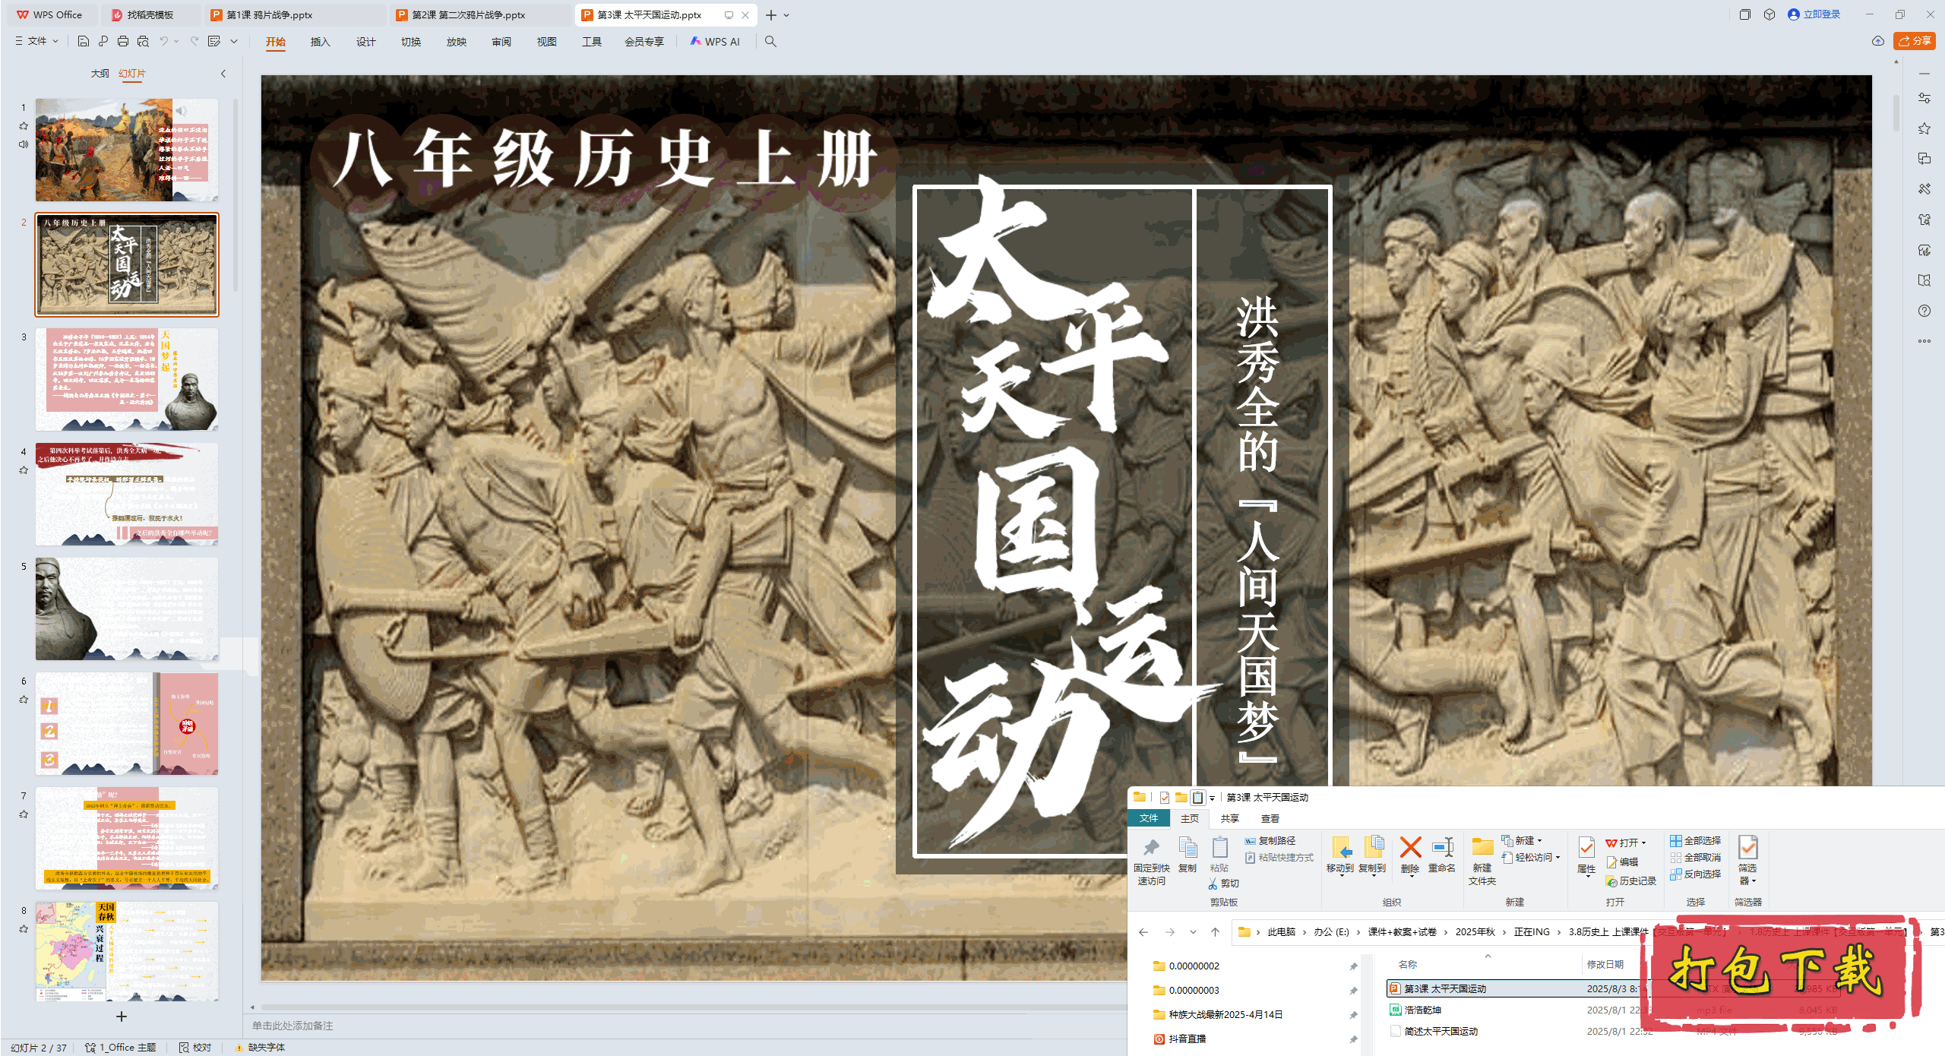Switch to the 第1课 鸦片战争.pptx document tab
The image size is (1945, 1056).
point(296,14)
